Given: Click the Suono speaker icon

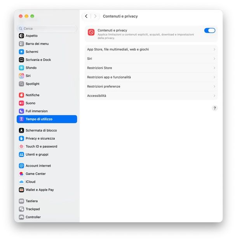Looking at the screenshot, I should click(x=21, y=103).
